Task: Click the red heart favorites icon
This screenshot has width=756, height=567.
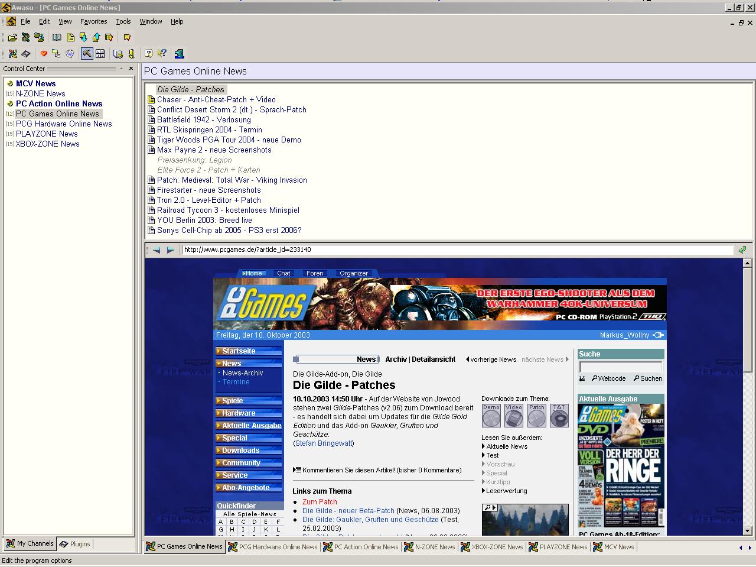Action: (x=43, y=54)
